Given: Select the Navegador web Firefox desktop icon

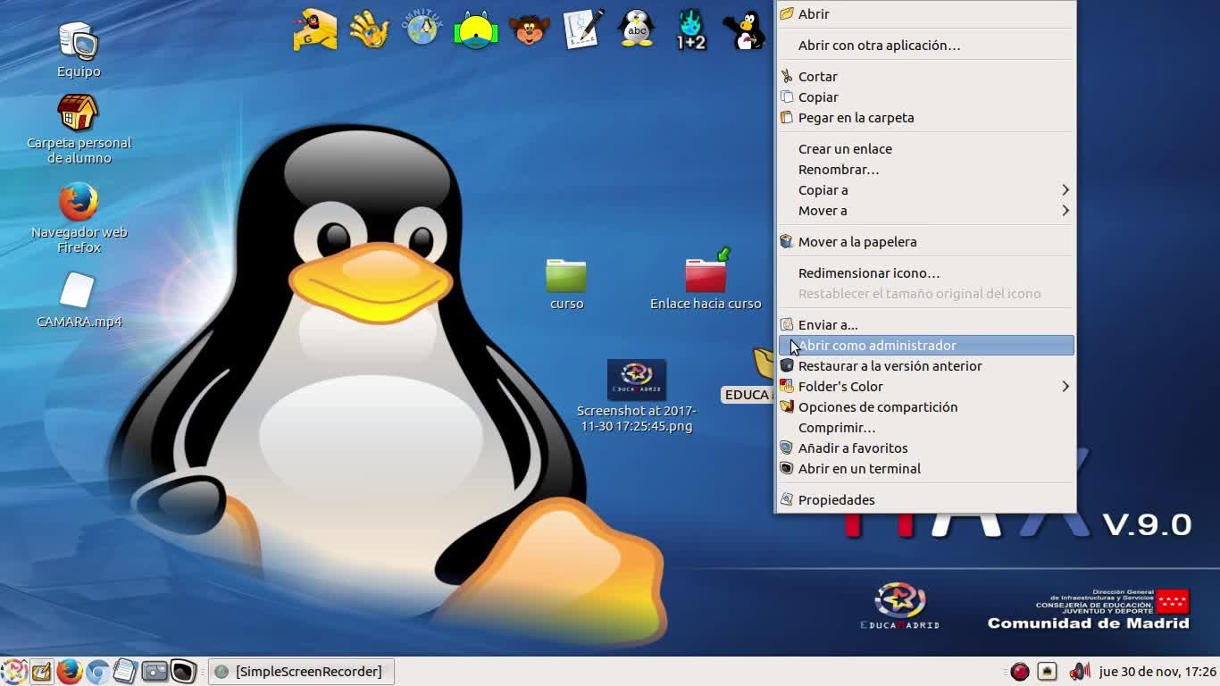Looking at the screenshot, I should pos(79,219).
